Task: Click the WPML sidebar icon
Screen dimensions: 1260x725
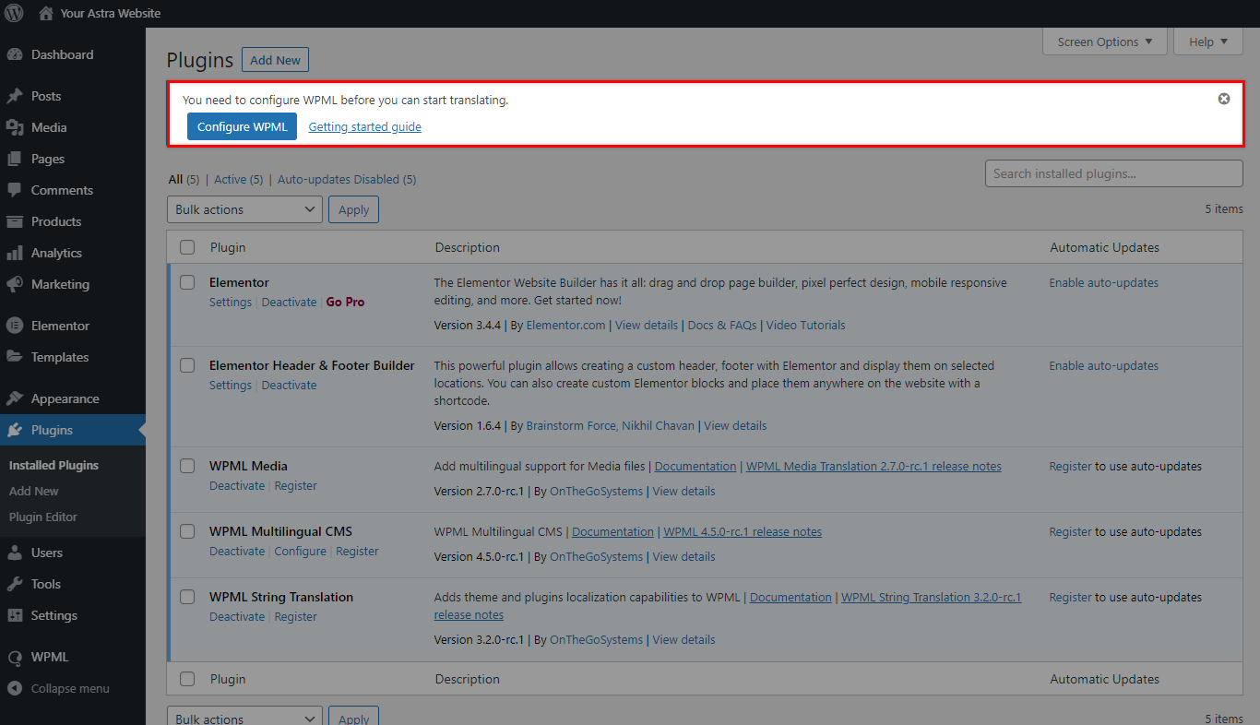Action: coord(14,657)
